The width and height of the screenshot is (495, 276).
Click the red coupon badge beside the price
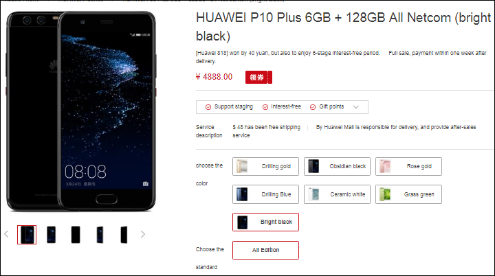[258, 78]
